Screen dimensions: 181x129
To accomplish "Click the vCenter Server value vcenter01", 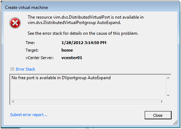I will (72, 58).
